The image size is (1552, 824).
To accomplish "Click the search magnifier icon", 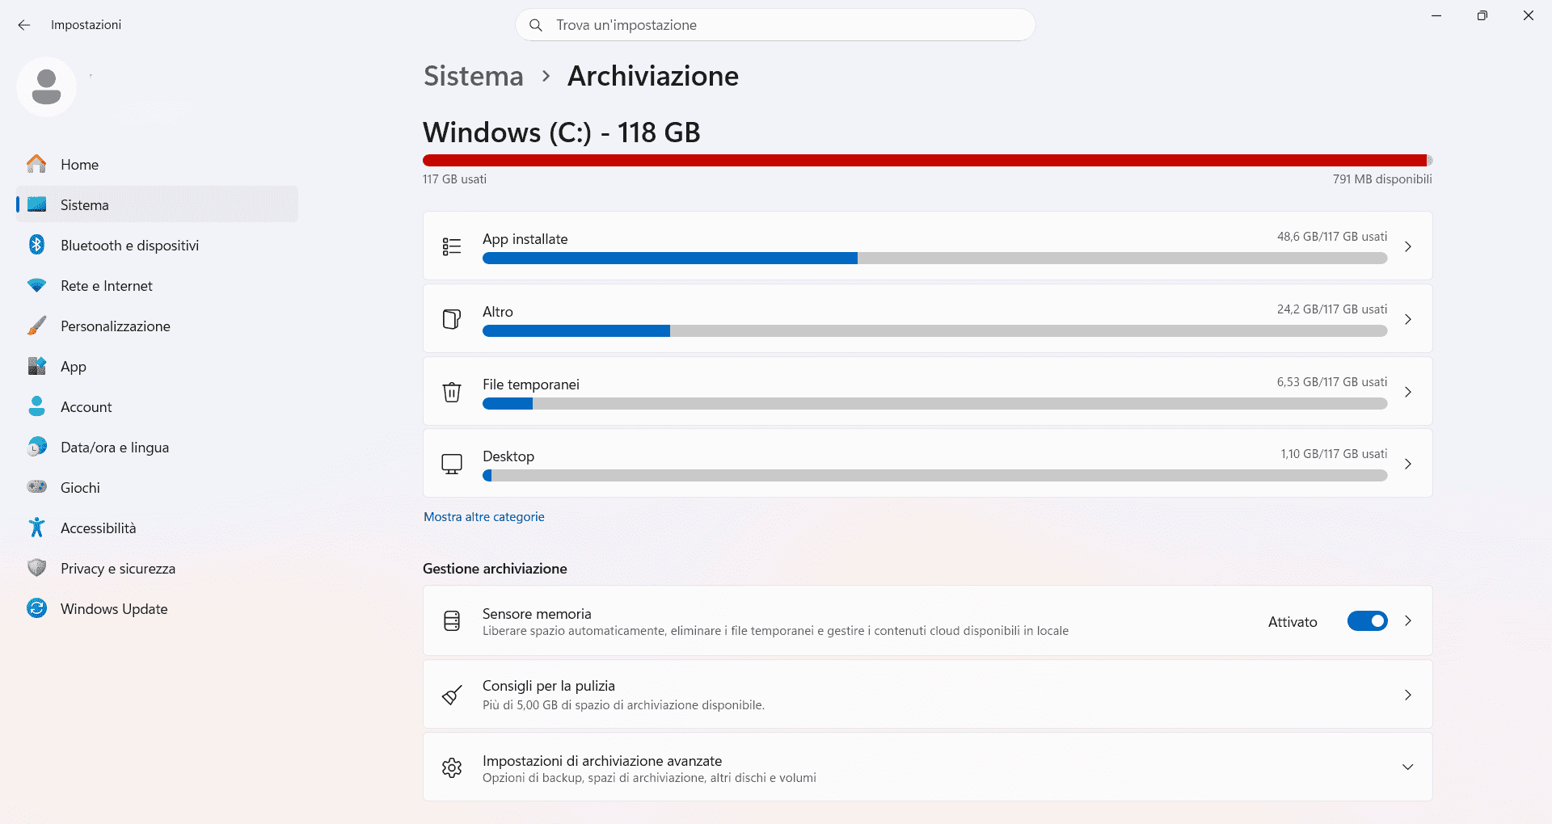I will tap(535, 25).
